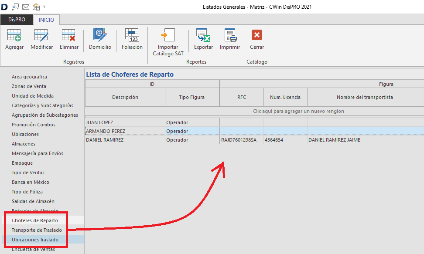Click the mail icon in title bar
The height and width of the screenshot is (254, 424).
(26, 7)
